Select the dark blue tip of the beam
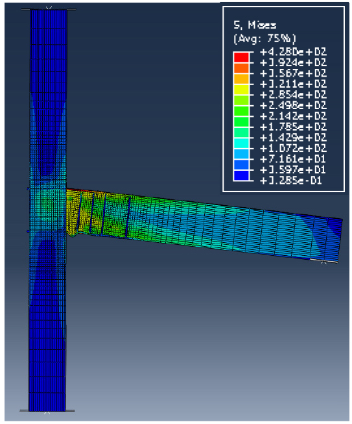 [336, 227]
